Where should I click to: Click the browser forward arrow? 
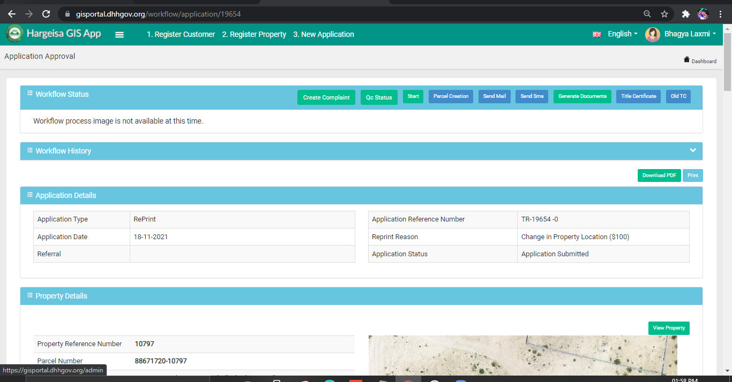point(29,14)
